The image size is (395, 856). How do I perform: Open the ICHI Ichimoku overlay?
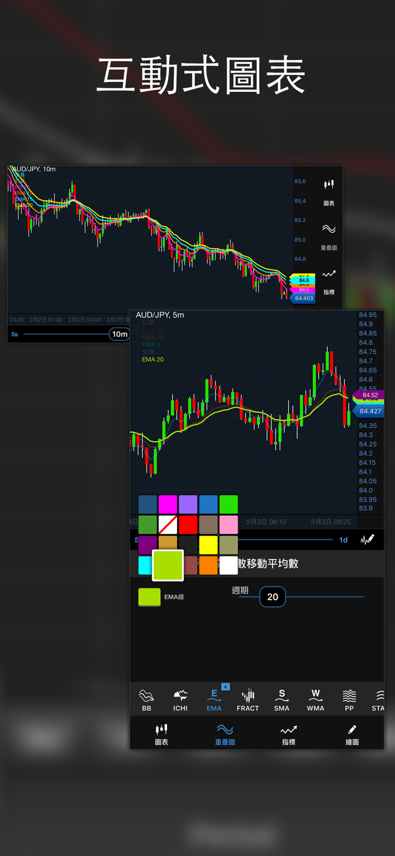tap(180, 700)
